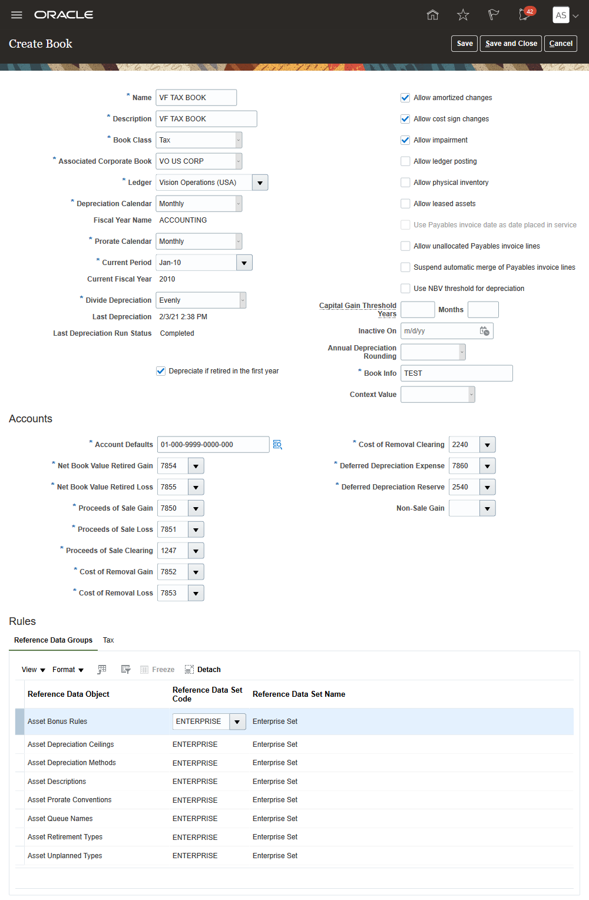Expand the Ledger dropdown arrow
The height and width of the screenshot is (900, 589).
tap(260, 183)
